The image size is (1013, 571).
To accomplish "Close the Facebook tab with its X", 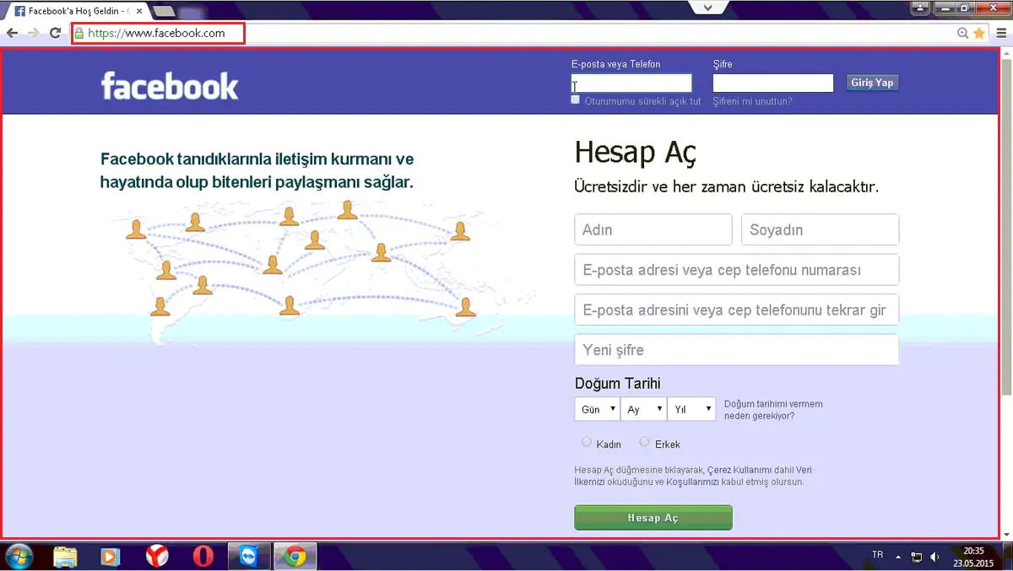I will pyautogui.click(x=140, y=12).
